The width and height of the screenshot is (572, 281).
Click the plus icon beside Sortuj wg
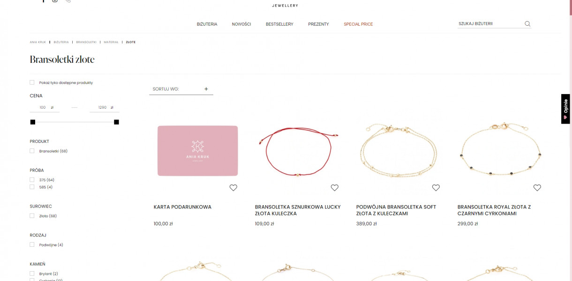tap(206, 89)
